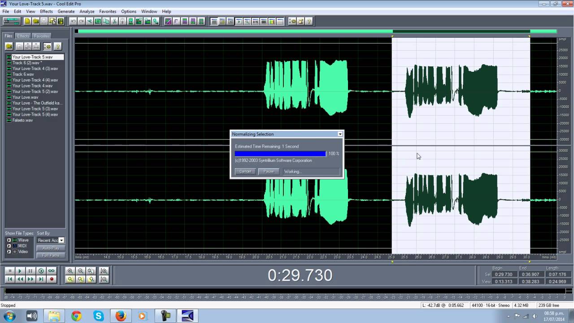Open Skype from taskbar
The width and height of the screenshot is (574, 323).
(99, 316)
